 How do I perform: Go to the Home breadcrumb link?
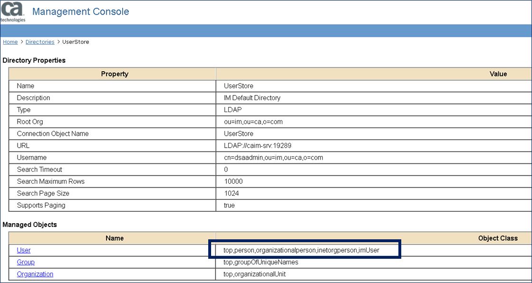[10, 42]
